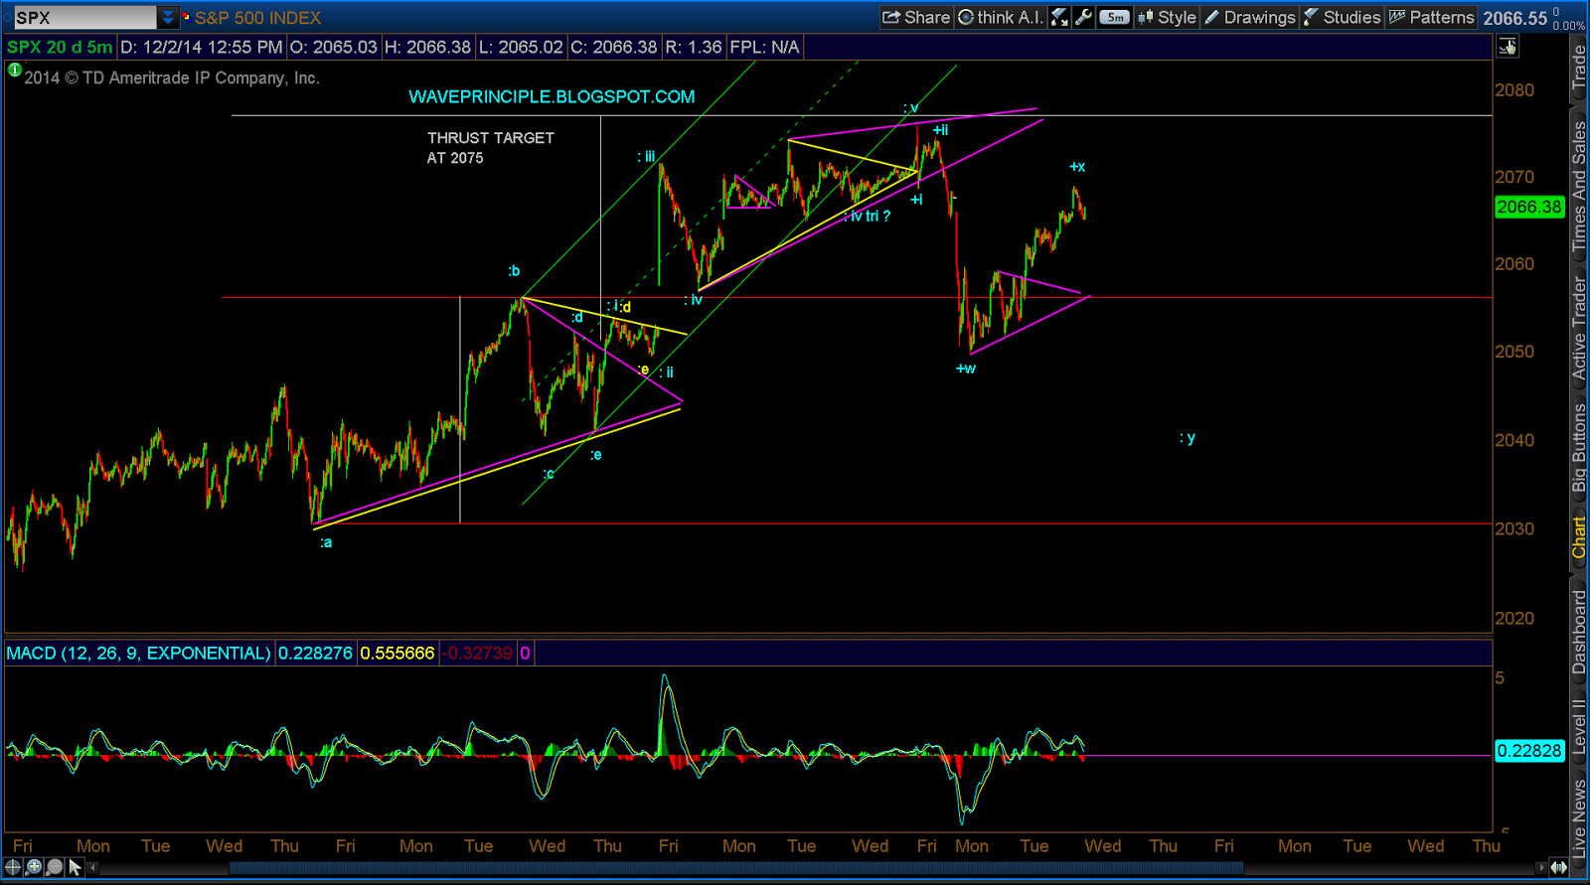Select the crosshair pan tool icon
This screenshot has height=885, width=1590.
tap(13, 867)
